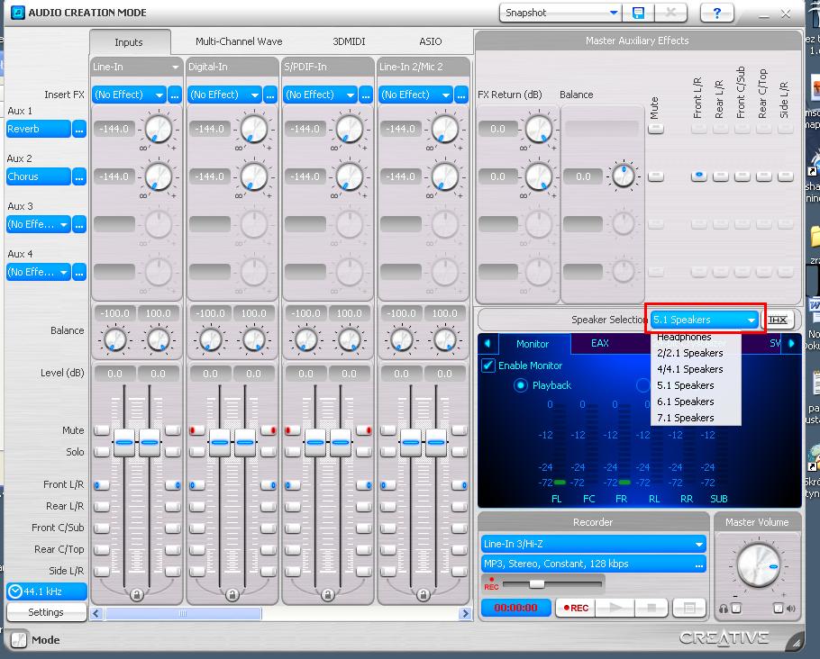Open the recorder file list icon
Screen dimensions: 820x659
[x=688, y=608]
